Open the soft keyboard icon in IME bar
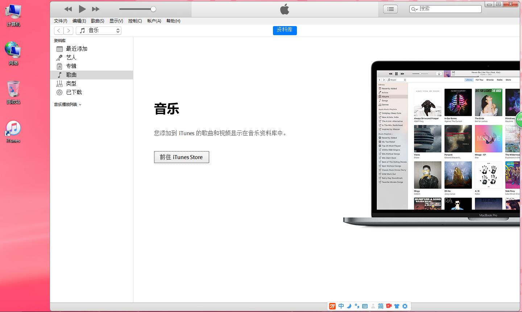Screen dimensions: 522x312 365,306
